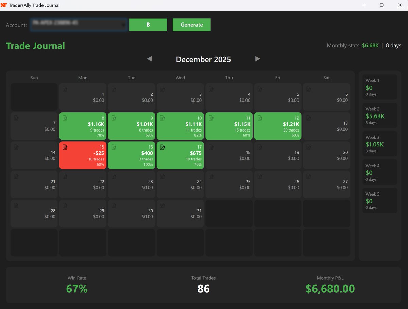408x309 pixels.
Task: Go to the previous month
Action: [x=149, y=59]
